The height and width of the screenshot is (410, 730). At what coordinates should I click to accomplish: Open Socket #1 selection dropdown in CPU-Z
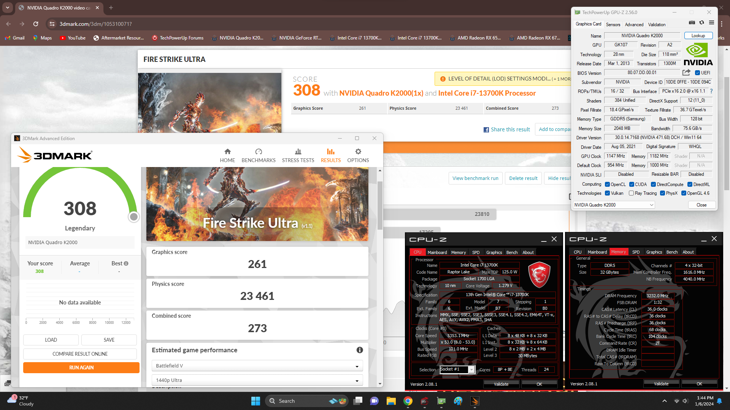[x=457, y=369]
